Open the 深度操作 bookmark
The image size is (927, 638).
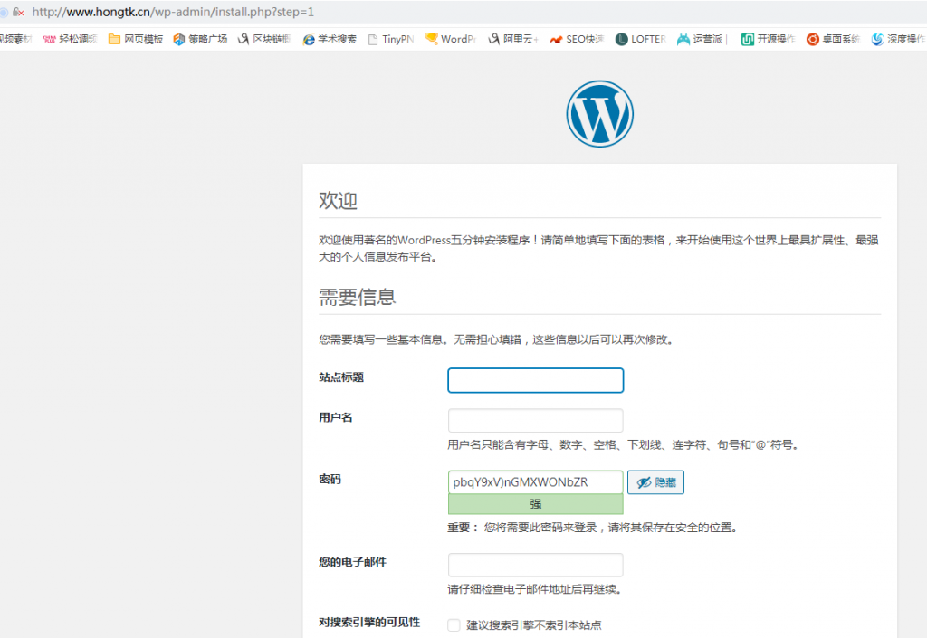pyautogui.click(x=899, y=39)
